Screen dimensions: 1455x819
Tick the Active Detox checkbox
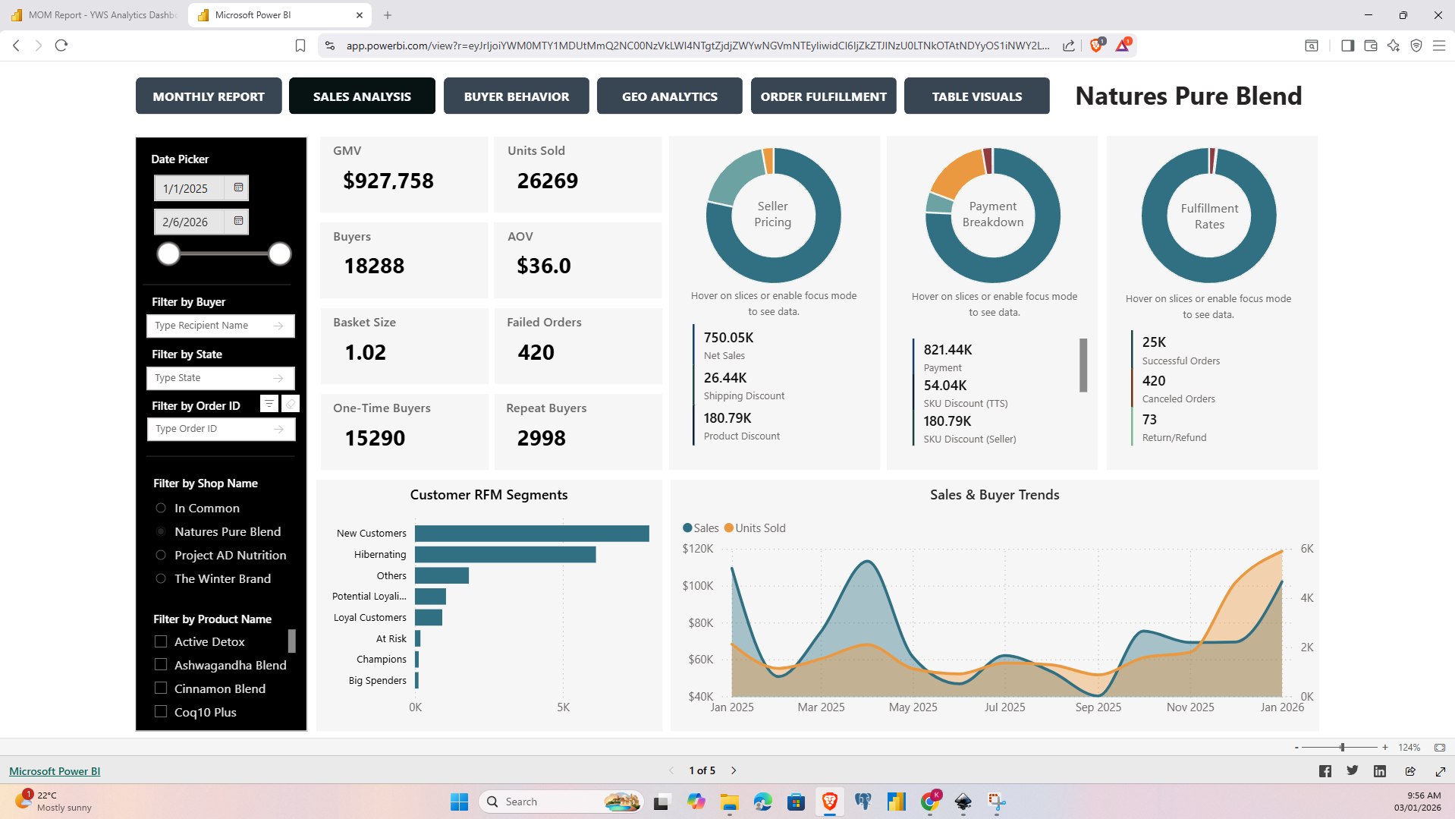pyautogui.click(x=161, y=641)
